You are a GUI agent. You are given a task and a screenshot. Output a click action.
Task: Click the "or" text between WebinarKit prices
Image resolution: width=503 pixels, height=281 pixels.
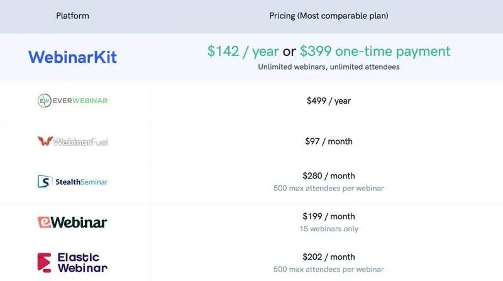point(289,52)
